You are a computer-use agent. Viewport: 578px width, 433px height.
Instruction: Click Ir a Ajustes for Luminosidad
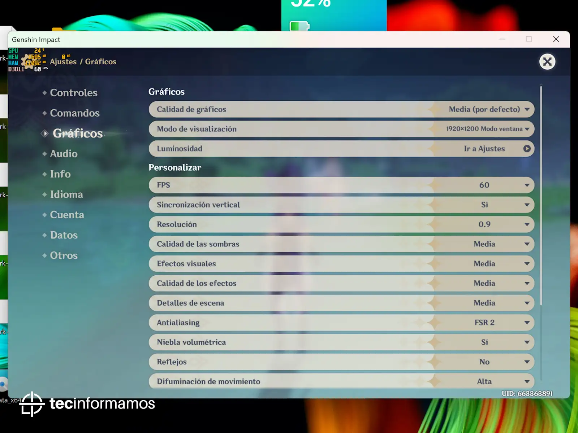(484, 149)
